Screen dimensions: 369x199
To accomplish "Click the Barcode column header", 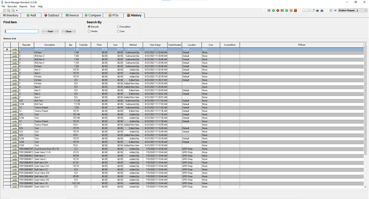I will pos(26,45).
